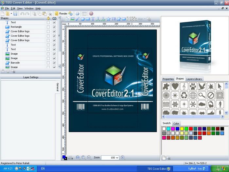
Task: Open the Help menu
Action: [38, 9]
